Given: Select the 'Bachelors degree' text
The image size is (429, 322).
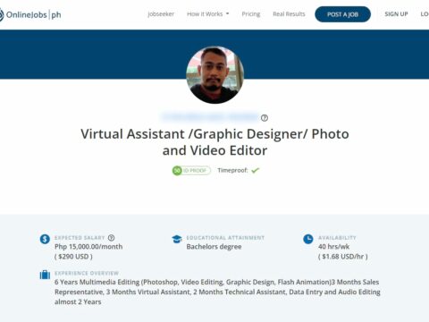Looking at the screenshot, I should [x=214, y=247].
